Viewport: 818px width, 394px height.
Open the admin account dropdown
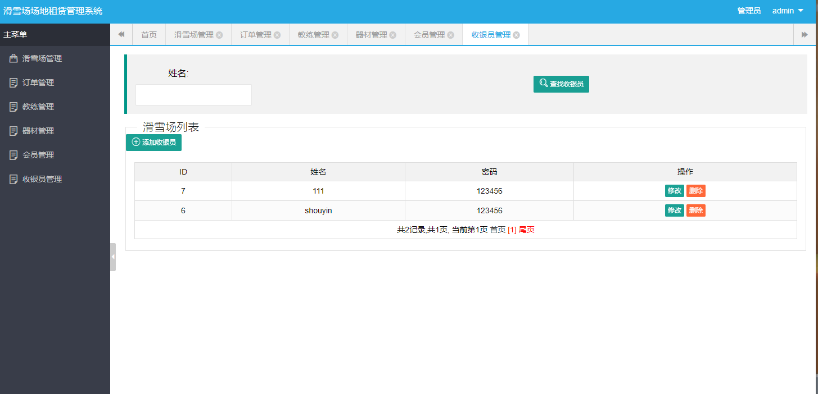point(787,10)
